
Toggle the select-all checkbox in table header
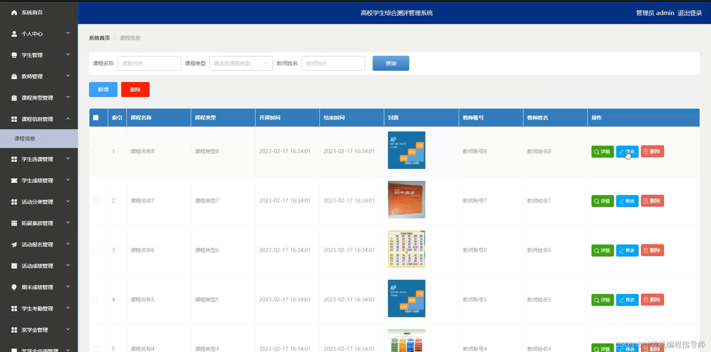click(96, 118)
